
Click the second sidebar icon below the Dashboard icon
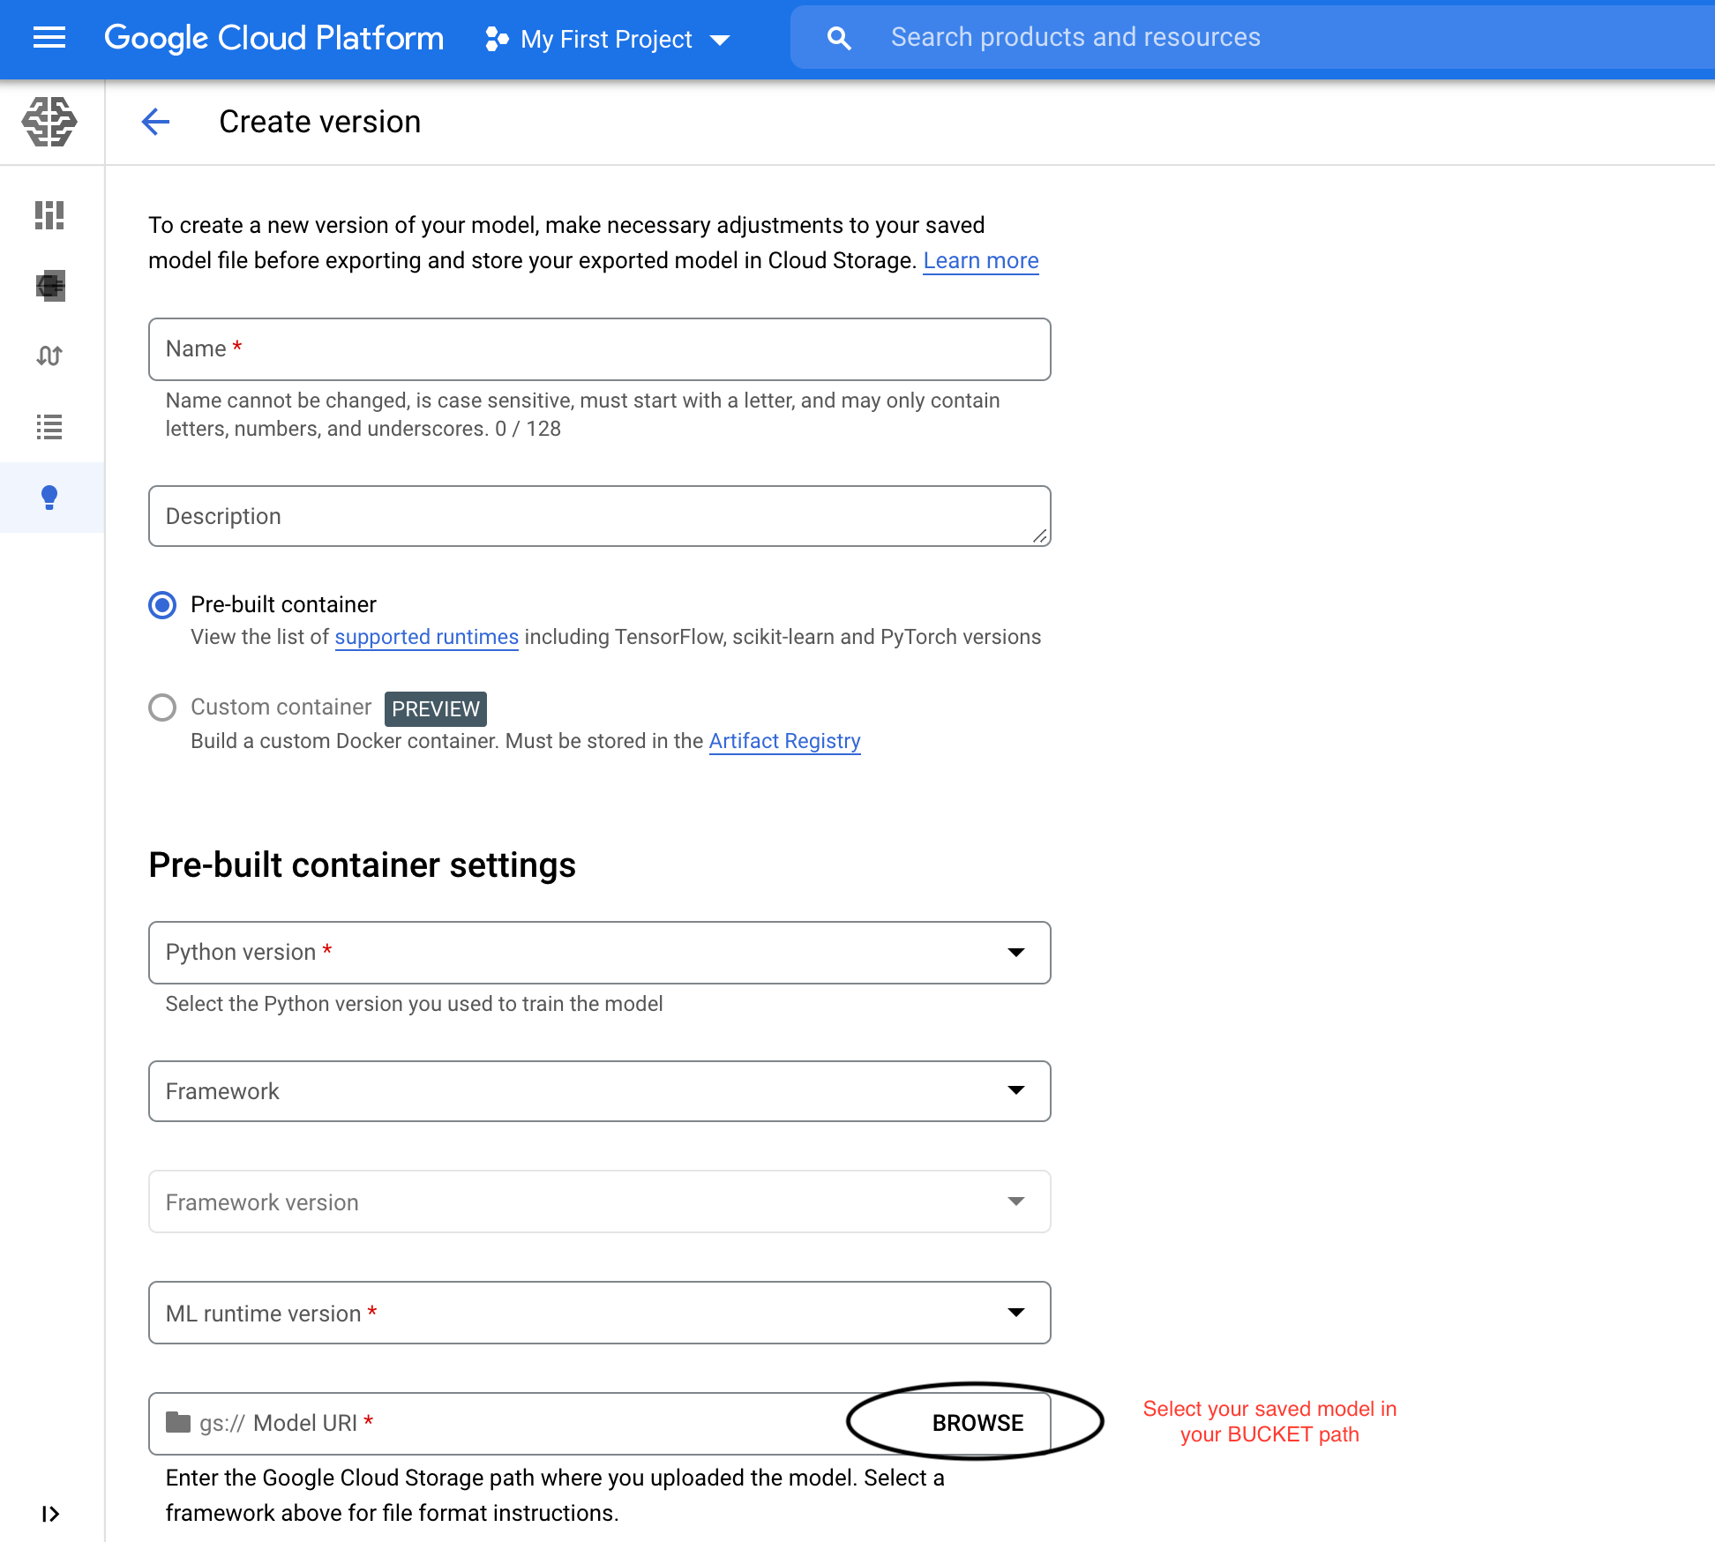coord(49,286)
